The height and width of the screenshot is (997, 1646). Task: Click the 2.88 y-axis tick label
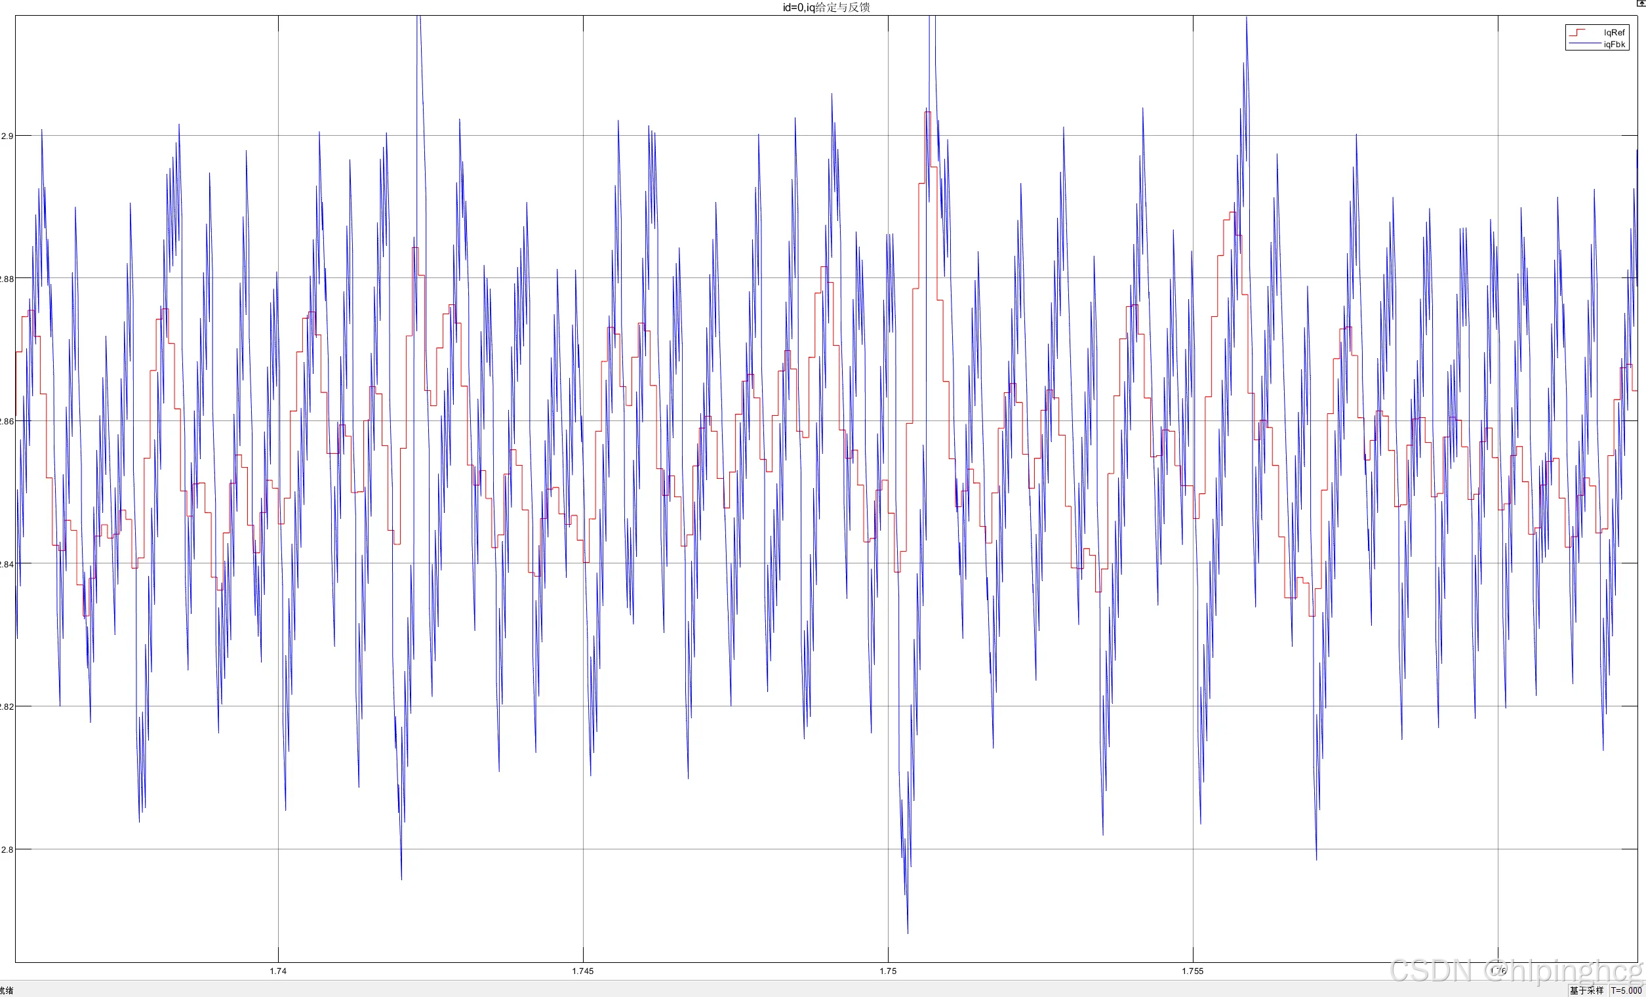[x=7, y=279]
